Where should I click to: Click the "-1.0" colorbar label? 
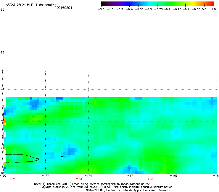coord(110,9)
